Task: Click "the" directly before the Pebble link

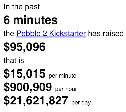Action: pos(9,33)
